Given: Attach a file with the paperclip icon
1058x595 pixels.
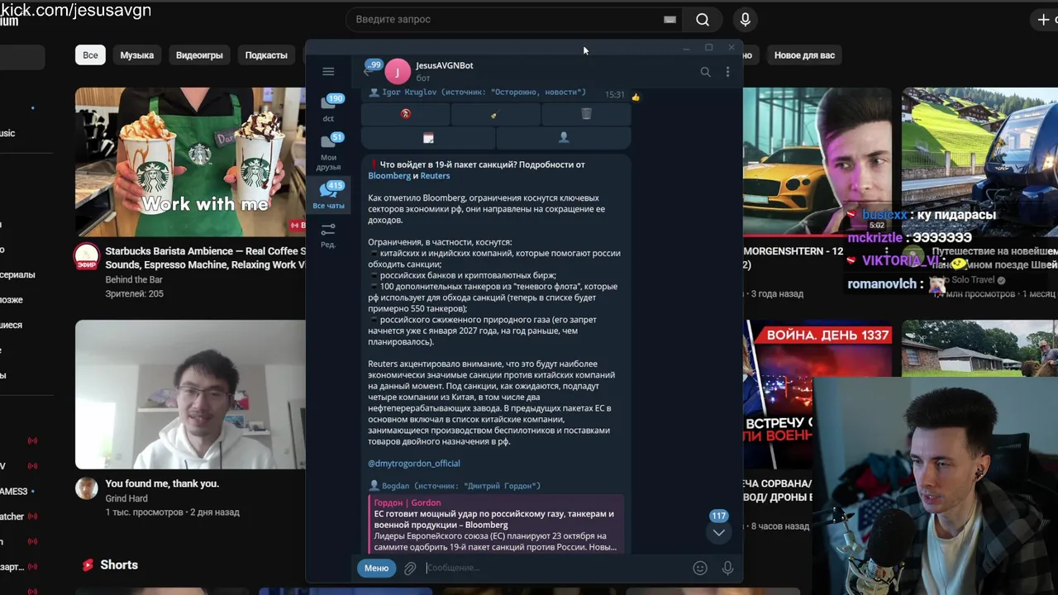Looking at the screenshot, I should pos(409,568).
